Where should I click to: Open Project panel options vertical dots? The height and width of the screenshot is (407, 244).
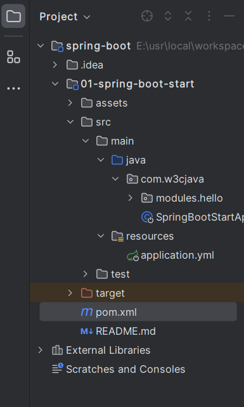(209, 16)
